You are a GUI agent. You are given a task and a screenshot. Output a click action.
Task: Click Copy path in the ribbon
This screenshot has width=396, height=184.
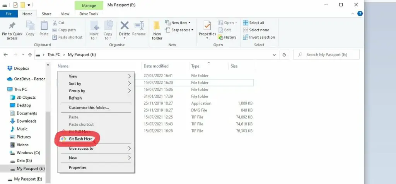click(x=64, y=30)
